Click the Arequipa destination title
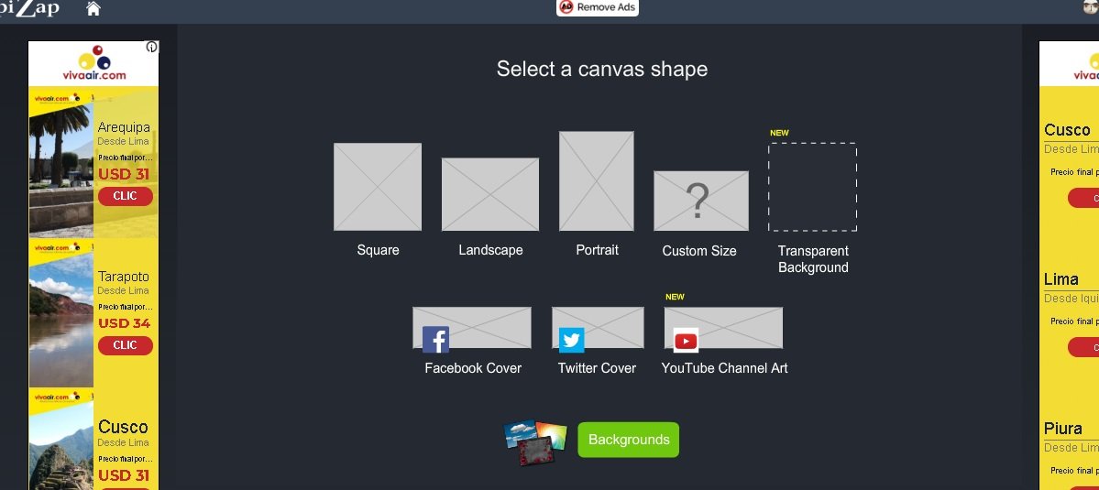 click(x=124, y=127)
